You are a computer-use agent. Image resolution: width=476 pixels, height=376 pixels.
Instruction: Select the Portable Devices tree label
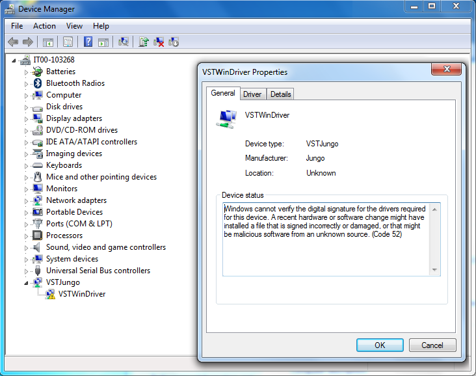[74, 212]
